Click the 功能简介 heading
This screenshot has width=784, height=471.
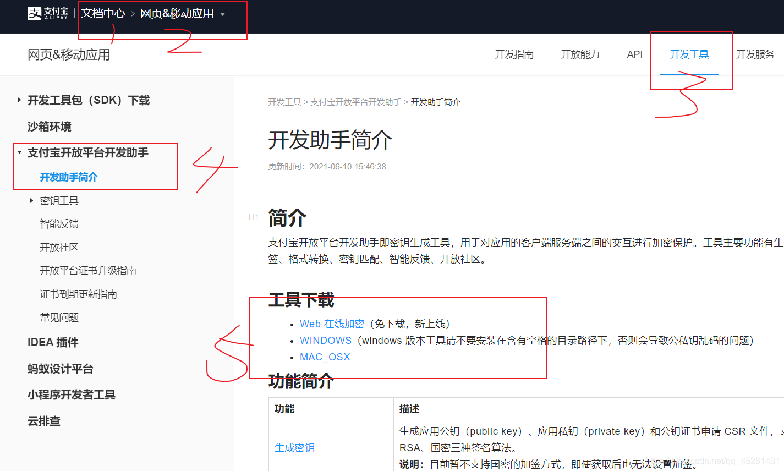coord(301,381)
